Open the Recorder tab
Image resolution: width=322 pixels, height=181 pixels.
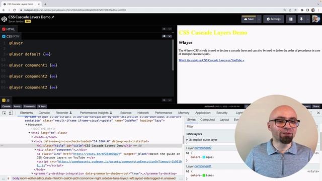click(x=64, y=113)
